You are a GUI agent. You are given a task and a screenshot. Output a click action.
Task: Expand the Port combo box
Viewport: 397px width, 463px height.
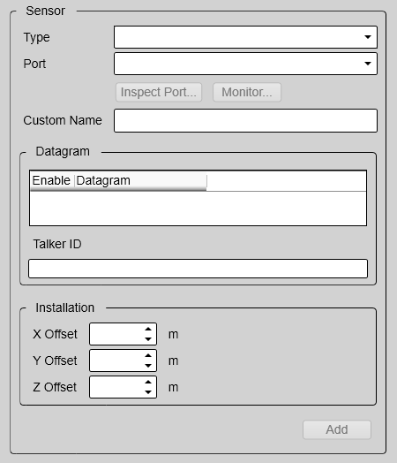point(245,64)
